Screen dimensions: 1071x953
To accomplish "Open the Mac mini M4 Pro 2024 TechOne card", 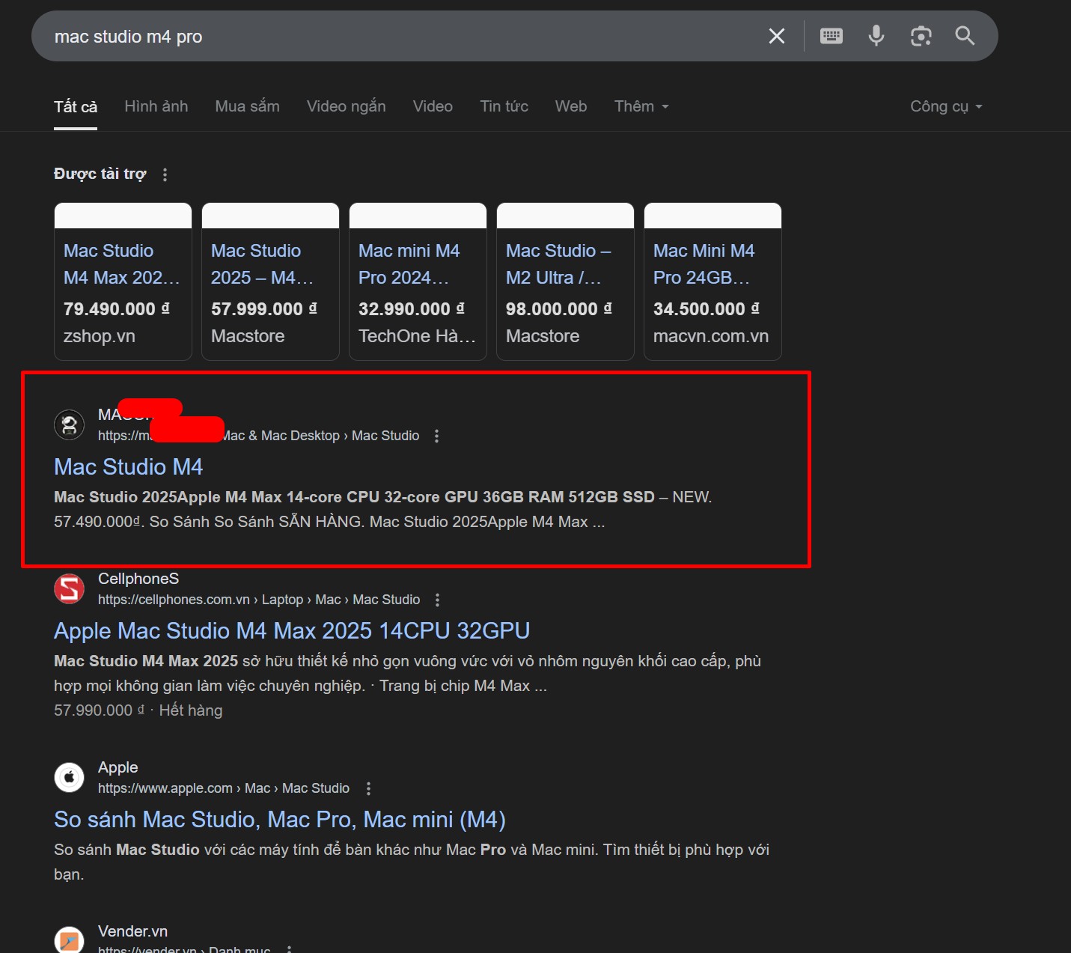I will tap(418, 281).
